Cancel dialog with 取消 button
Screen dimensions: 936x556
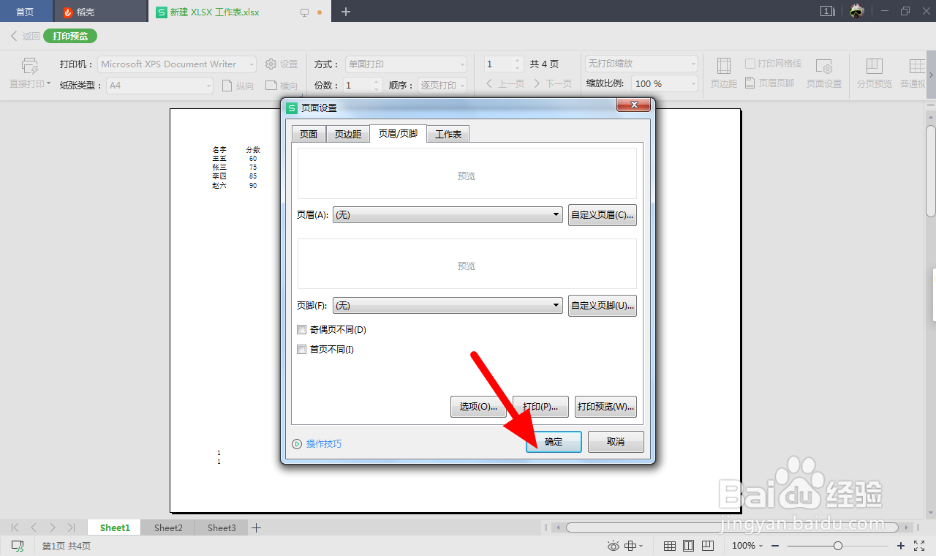[x=616, y=442]
